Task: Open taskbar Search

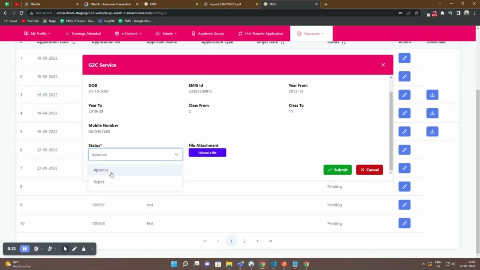Action: tap(185, 264)
